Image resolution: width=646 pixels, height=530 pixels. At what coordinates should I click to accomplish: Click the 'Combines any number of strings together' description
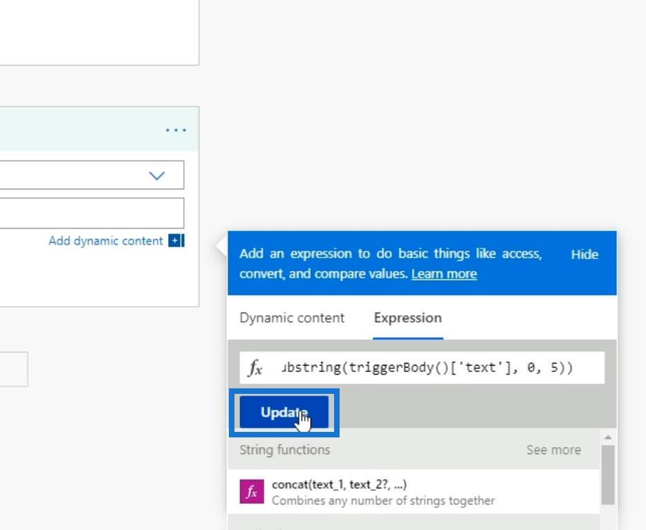pyautogui.click(x=383, y=501)
